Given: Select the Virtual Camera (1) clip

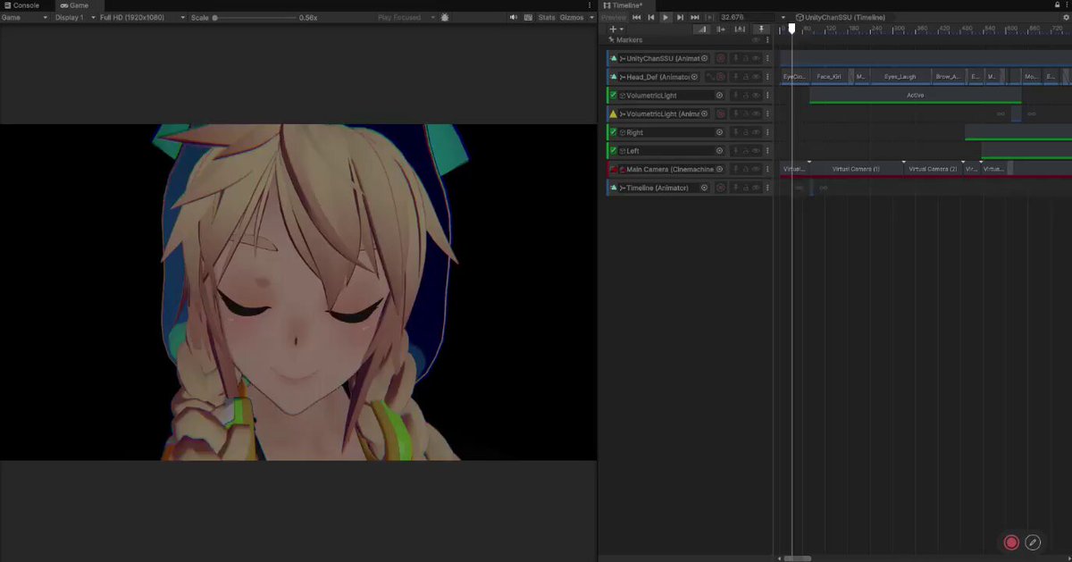Looking at the screenshot, I should pyautogui.click(x=856, y=169).
